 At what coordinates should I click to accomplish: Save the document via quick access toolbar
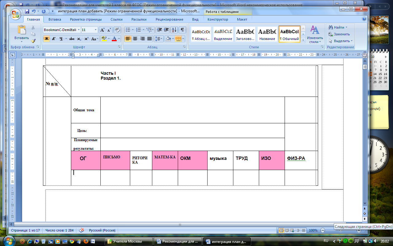(x=27, y=11)
